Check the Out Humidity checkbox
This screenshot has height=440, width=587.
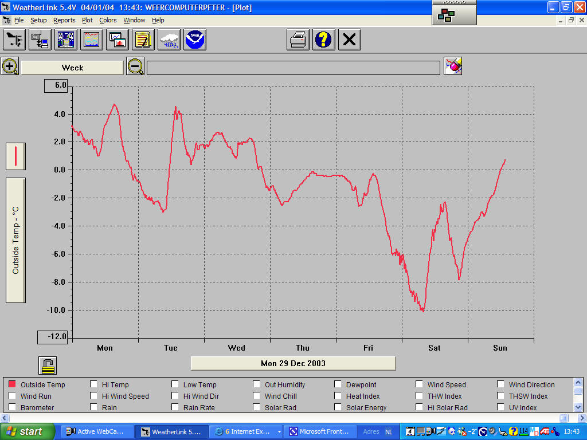256,384
